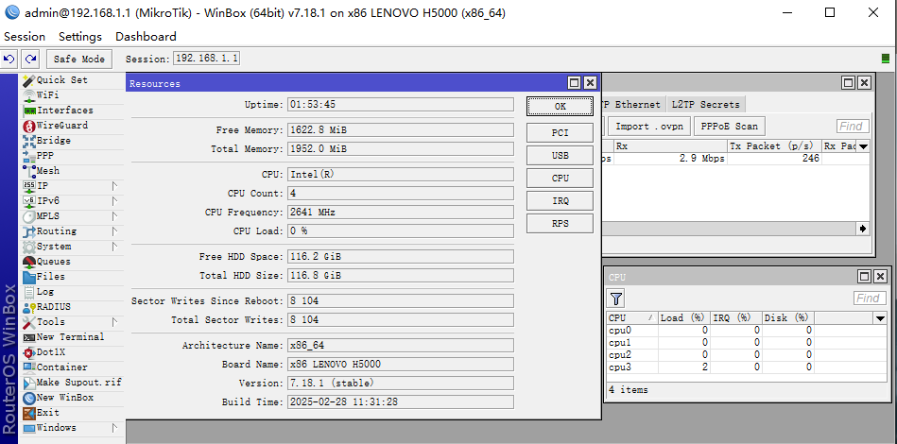This screenshot has width=897, height=444.
Task: Click the Undo arrow toolbar icon
Action: (9, 59)
